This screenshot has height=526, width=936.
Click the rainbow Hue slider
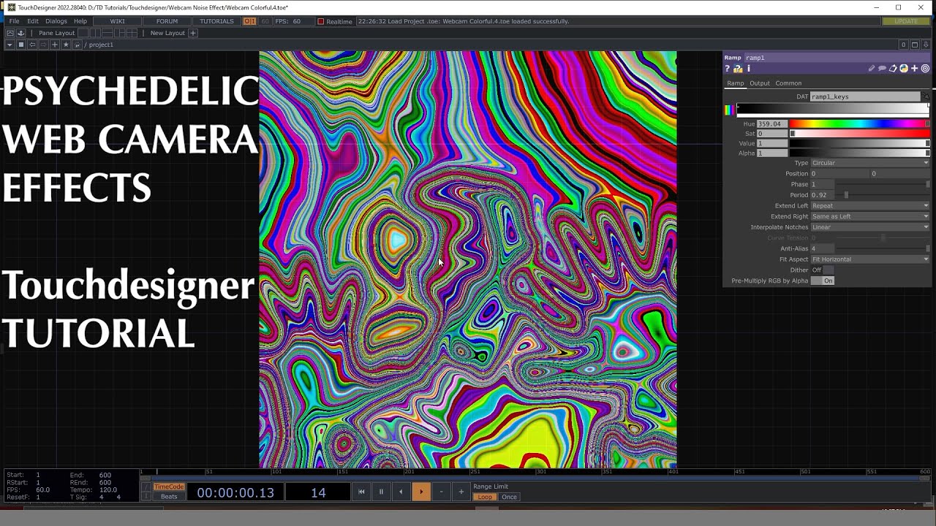[859, 124]
